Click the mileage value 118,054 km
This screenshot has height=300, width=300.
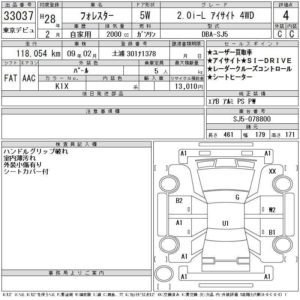(x=33, y=54)
